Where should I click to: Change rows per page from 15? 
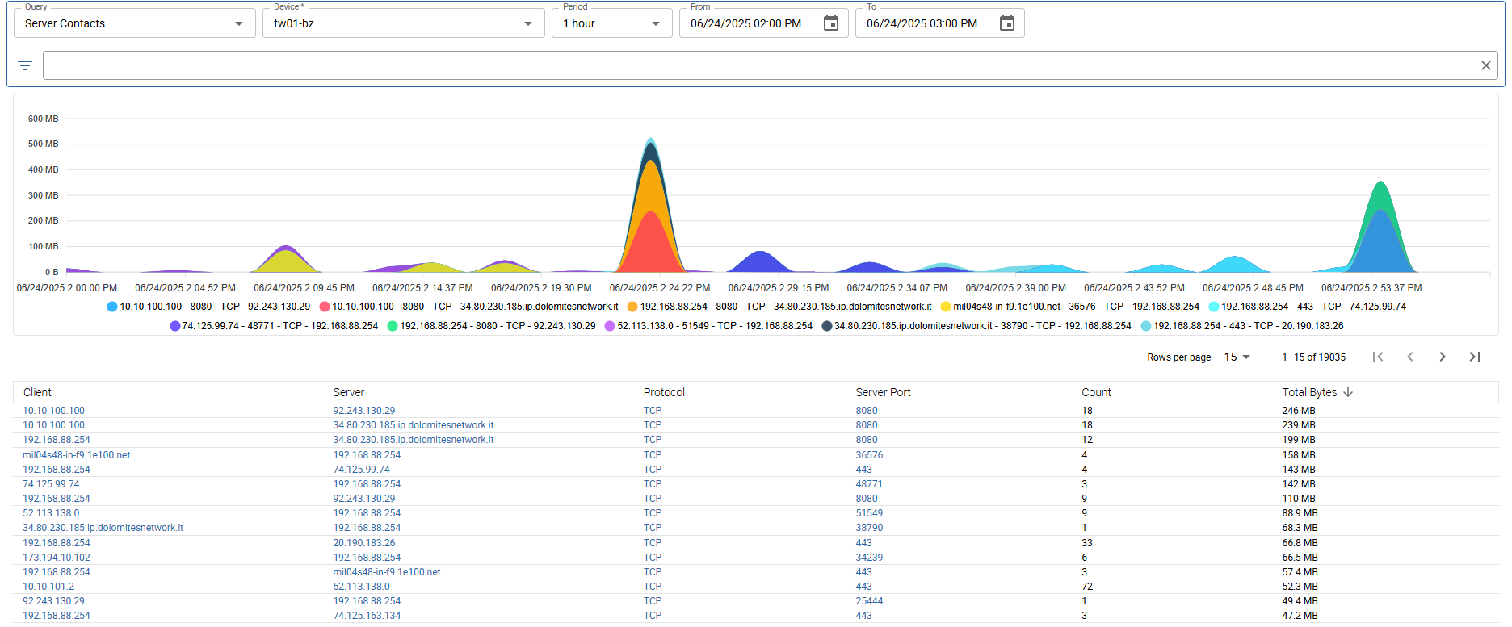pos(1237,357)
